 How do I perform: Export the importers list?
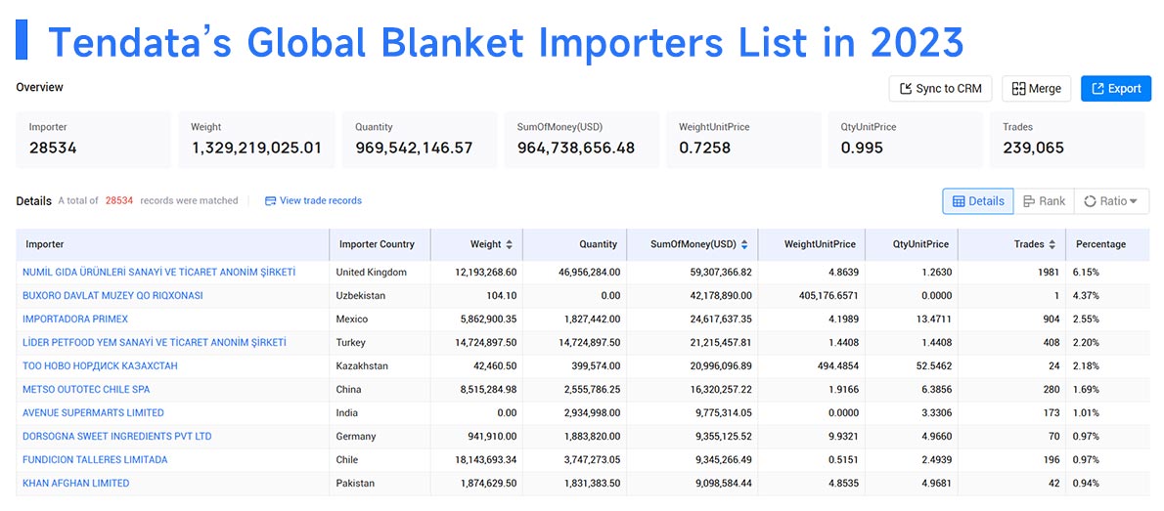tap(1116, 88)
